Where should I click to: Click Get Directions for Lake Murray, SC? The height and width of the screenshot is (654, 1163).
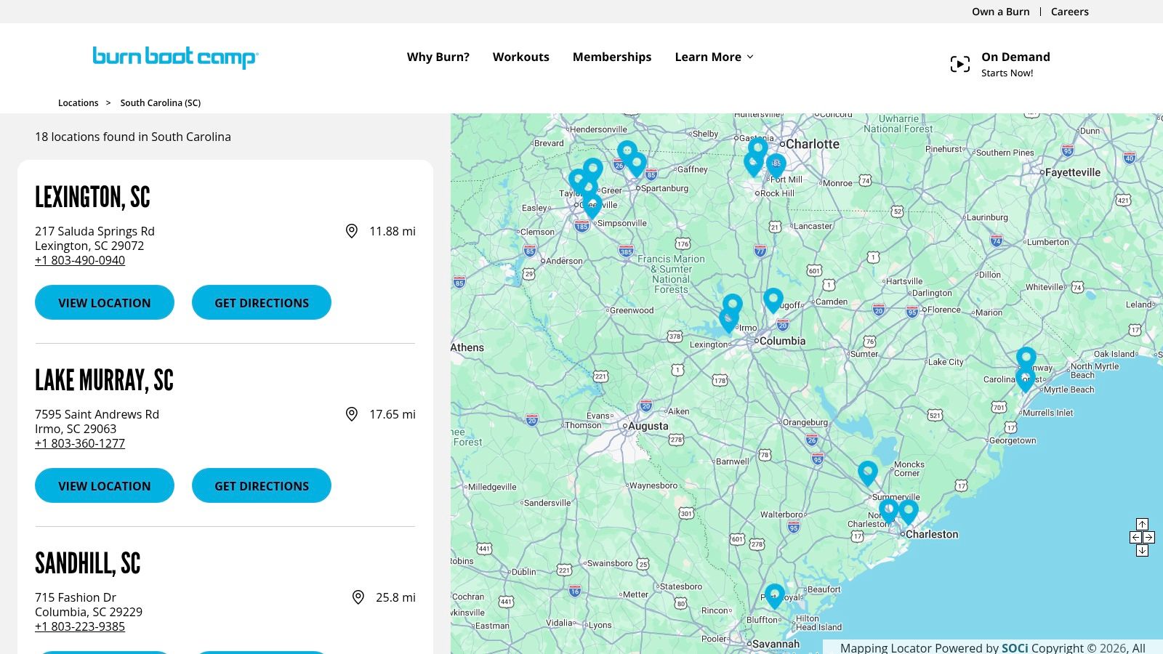click(261, 485)
